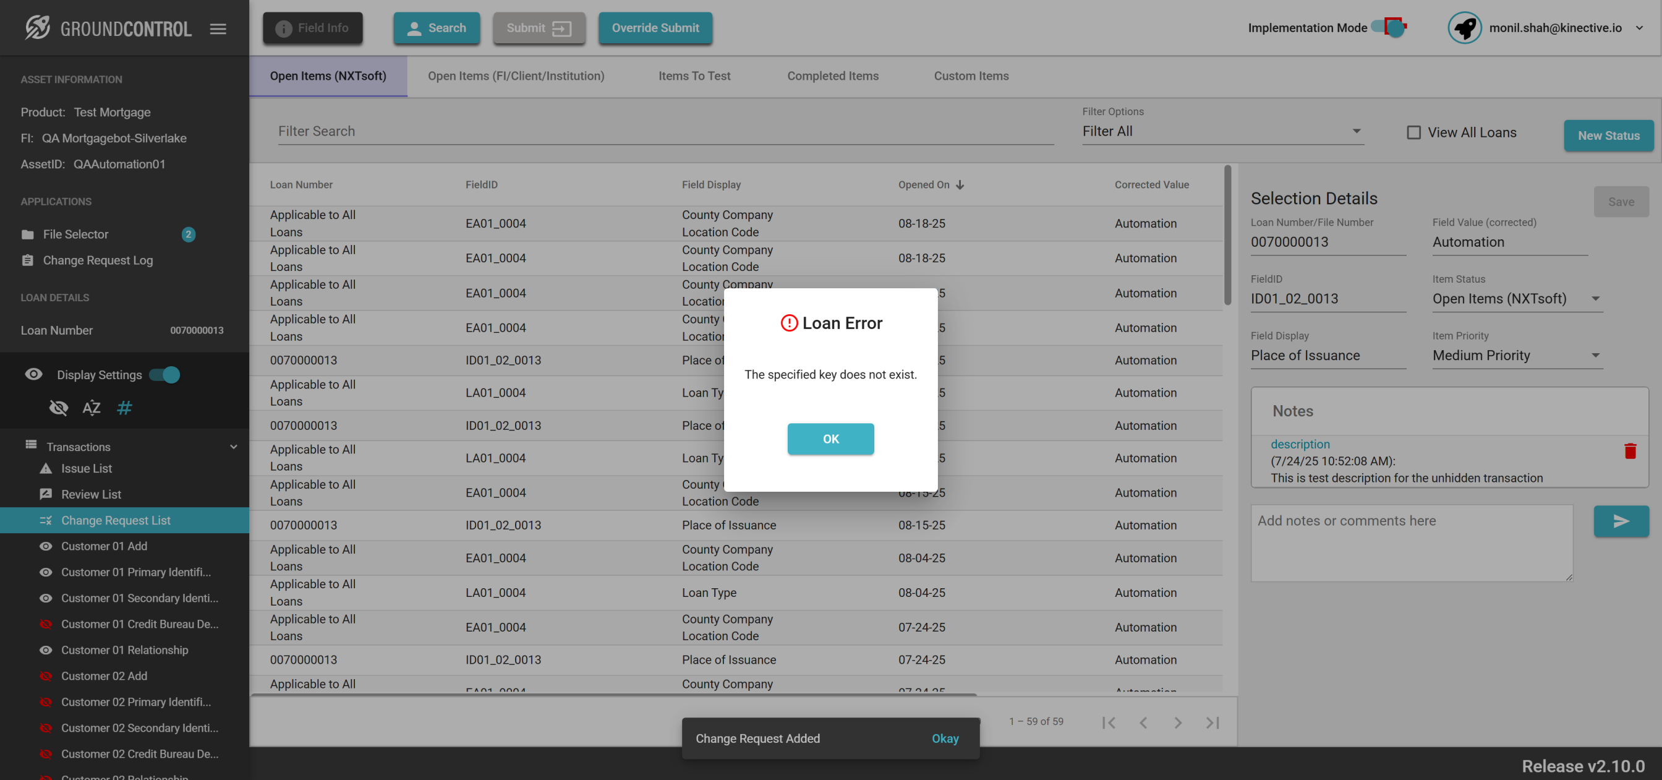Click the AZ sort icon in sidebar
This screenshot has height=780, width=1662.
(91, 408)
